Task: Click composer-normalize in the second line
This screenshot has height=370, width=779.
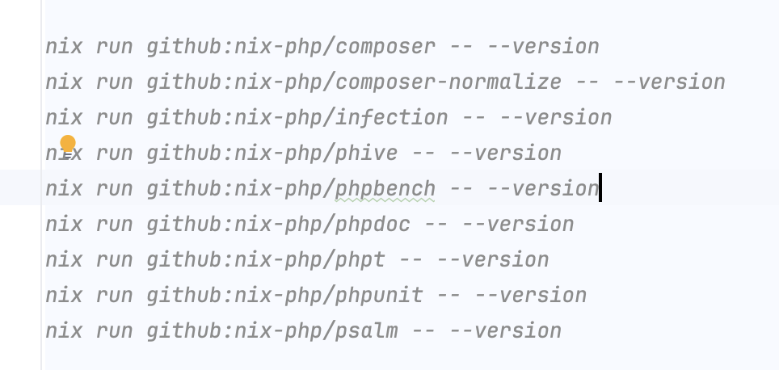Action: coord(448,82)
